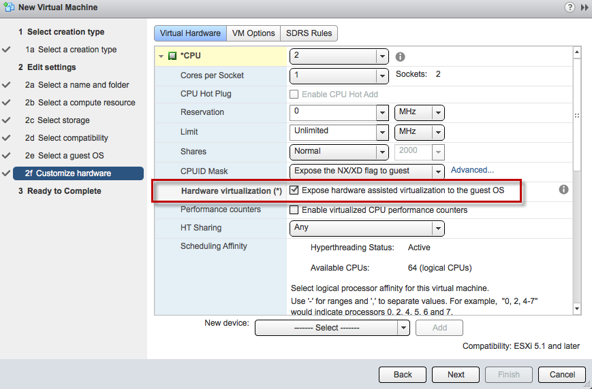Image resolution: width=592 pixels, height=389 pixels.
Task: Go to step 1a Select a creation type
Action: click(71, 50)
